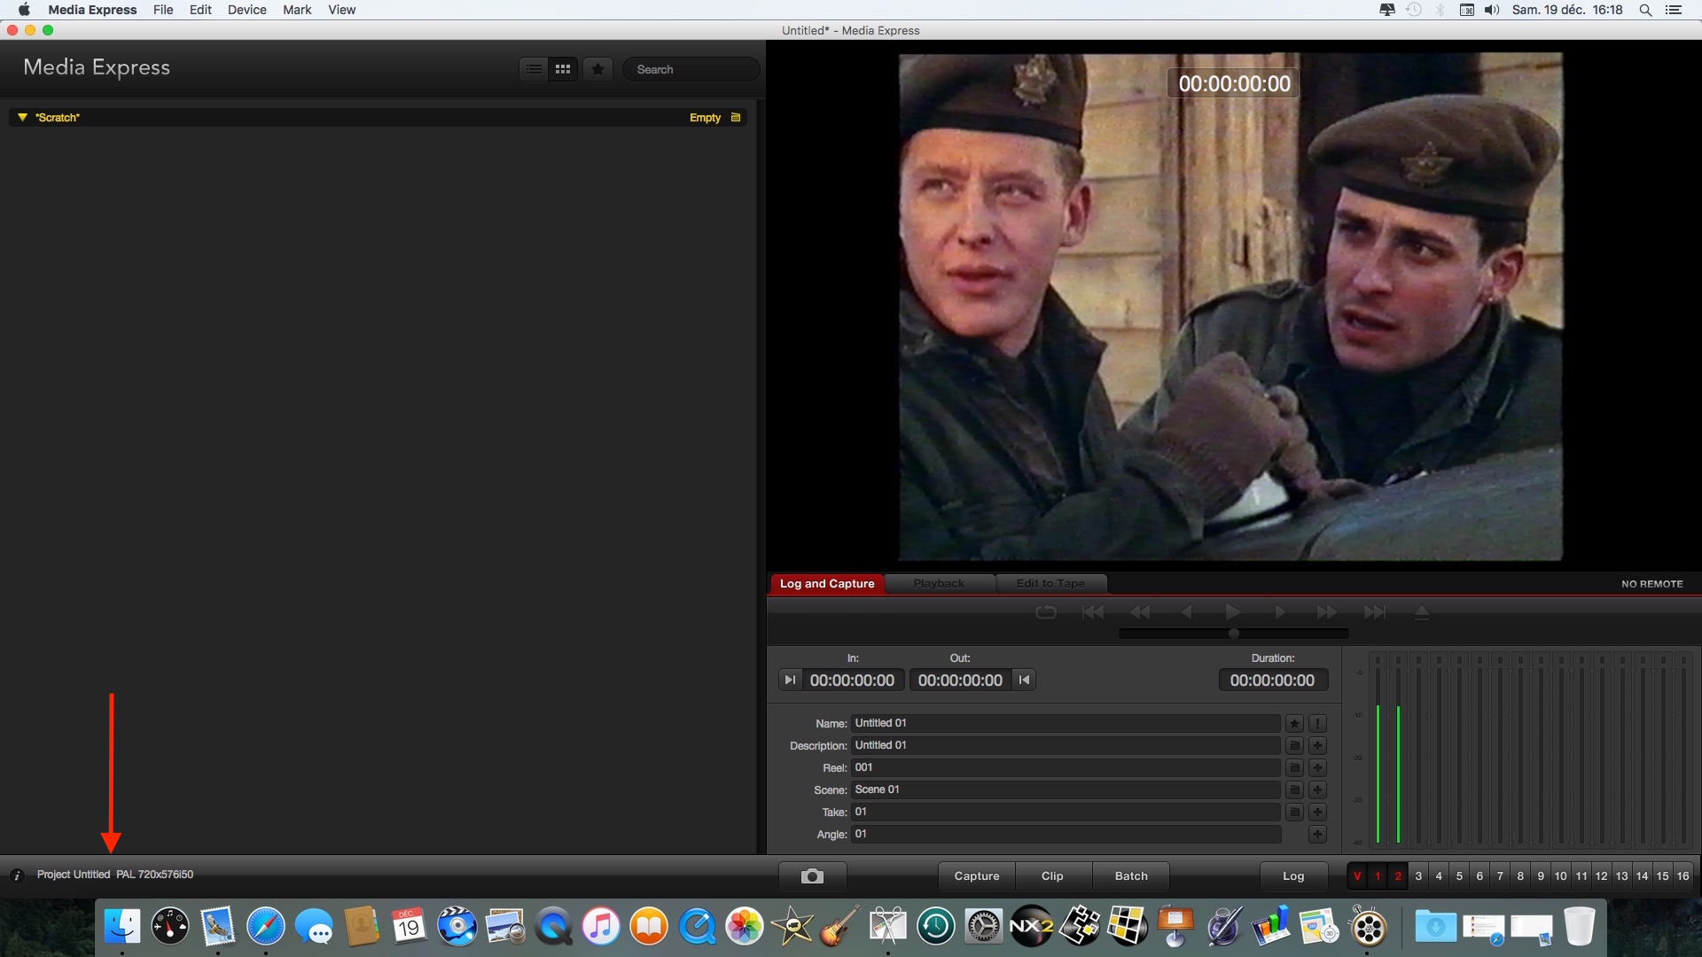
Task: Click the In timecode field
Action: [852, 680]
